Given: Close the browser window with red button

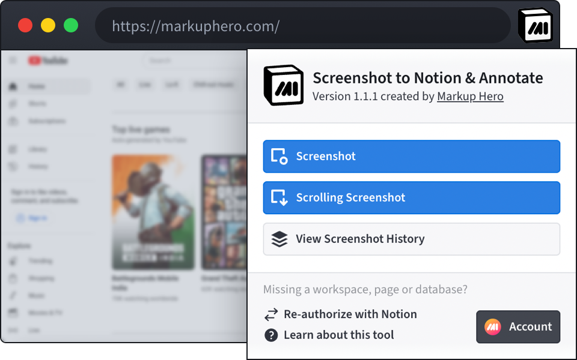Looking at the screenshot, I should pyautogui.click(x=25, y=25).
